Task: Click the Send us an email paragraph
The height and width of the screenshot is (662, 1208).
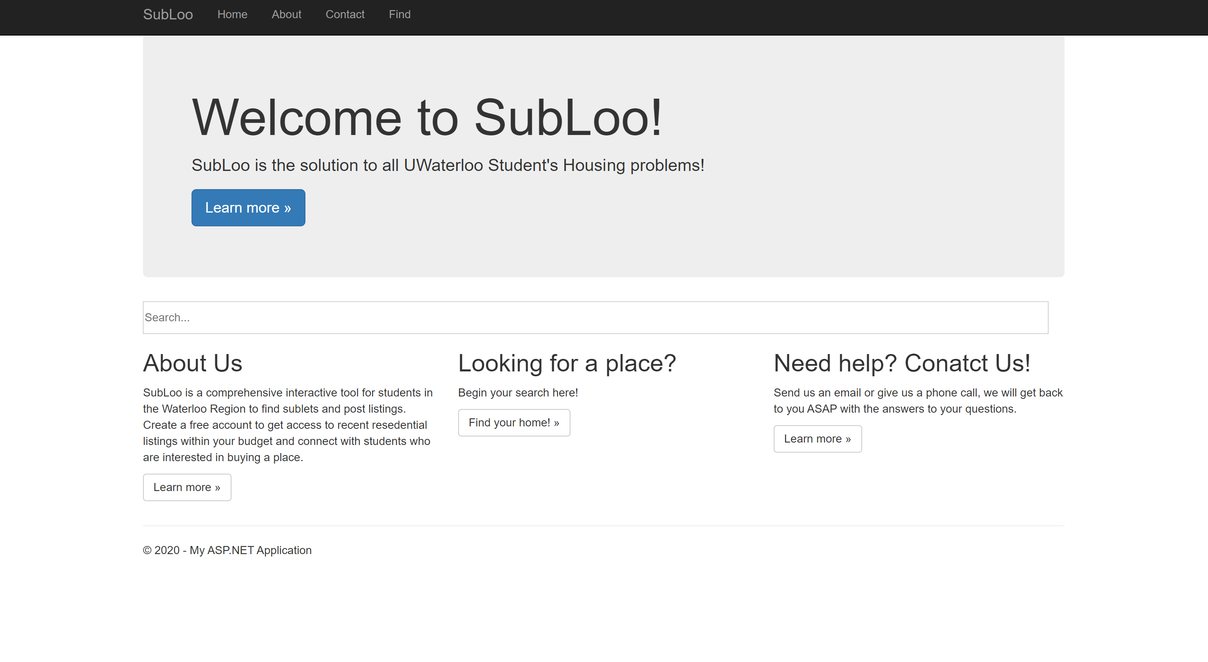Action: (917, 400)
